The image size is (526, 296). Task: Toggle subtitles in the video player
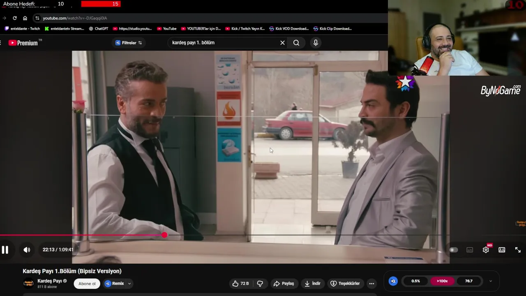click(x=470, y=250)
